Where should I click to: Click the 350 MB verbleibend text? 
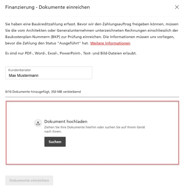(x=66, y=92)
